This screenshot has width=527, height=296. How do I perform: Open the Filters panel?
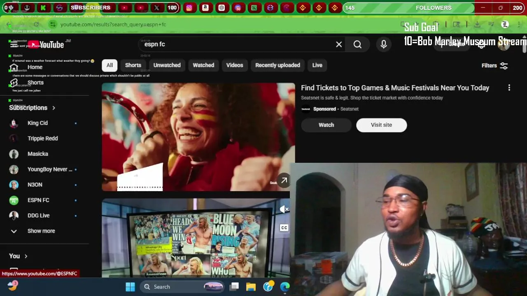pos(495,65)
